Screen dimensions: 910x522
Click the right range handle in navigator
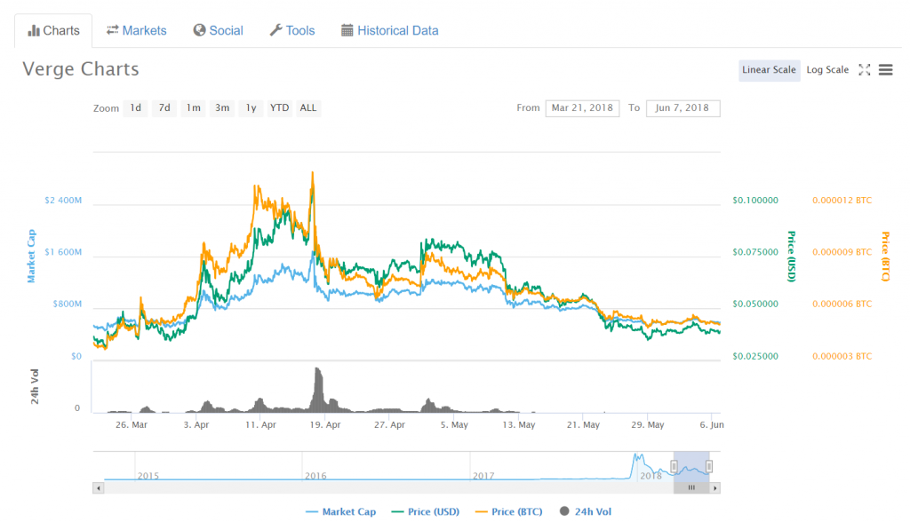(x=709, y=466)
